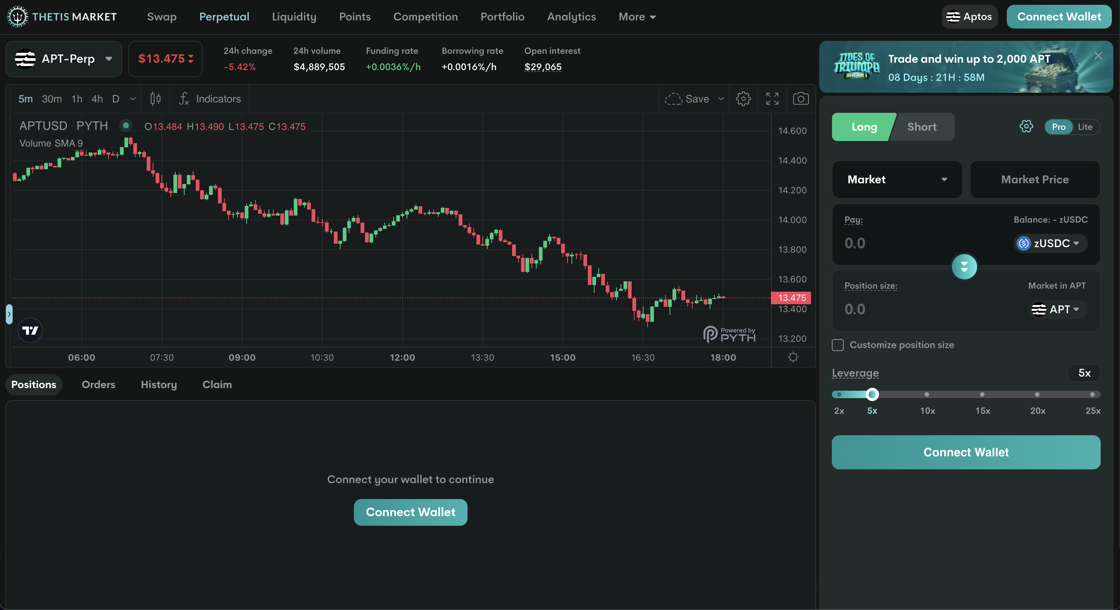Image resolution: width=1120 pixels, height=610 pixels.
Task: Take a chart snapshot with camera icon
Action: 800,99
